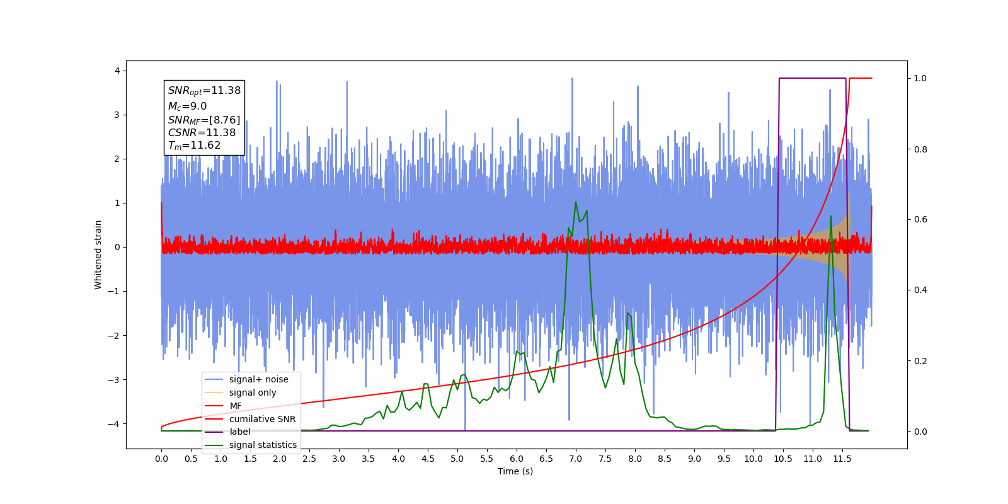Click the red 'MF' legend line
Screen dimensions: 1008x504
214,406
